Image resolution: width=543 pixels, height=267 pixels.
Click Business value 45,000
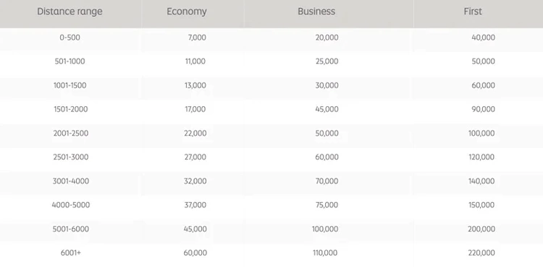coord(327,109)
